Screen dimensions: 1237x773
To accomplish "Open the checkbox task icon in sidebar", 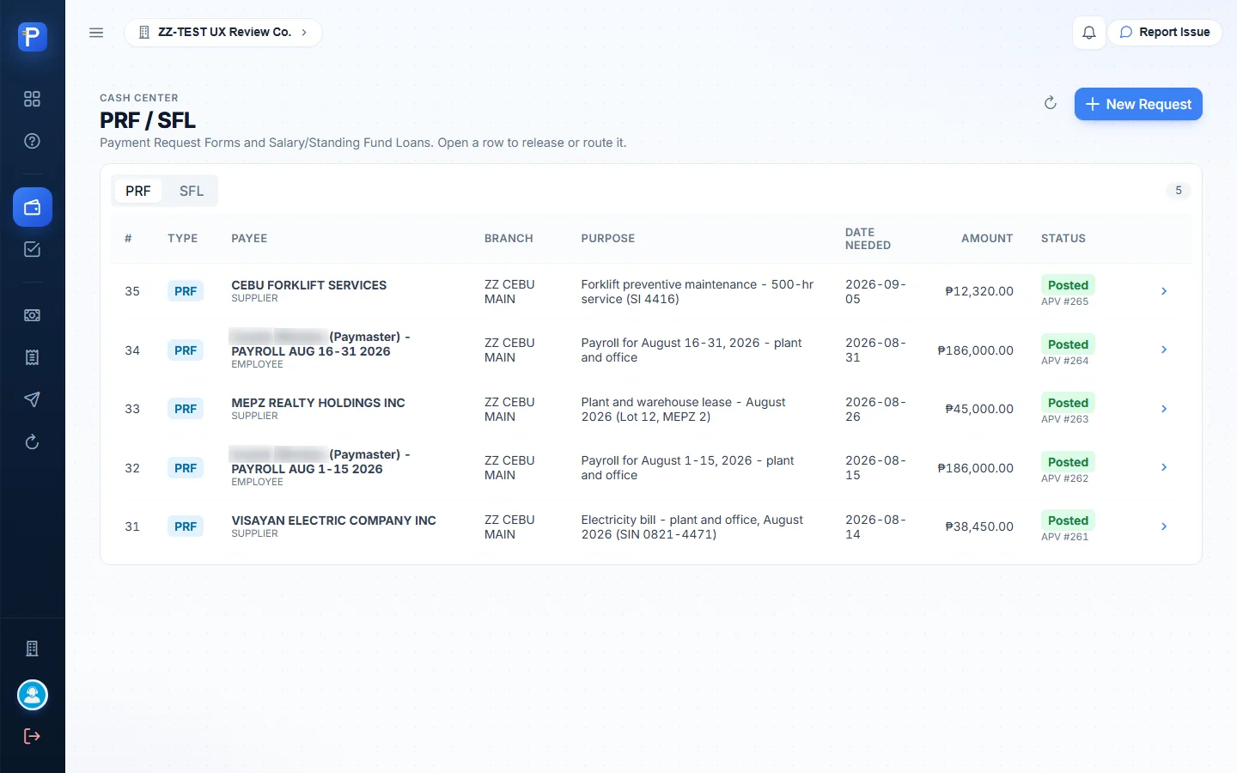I will click(32, 249).
